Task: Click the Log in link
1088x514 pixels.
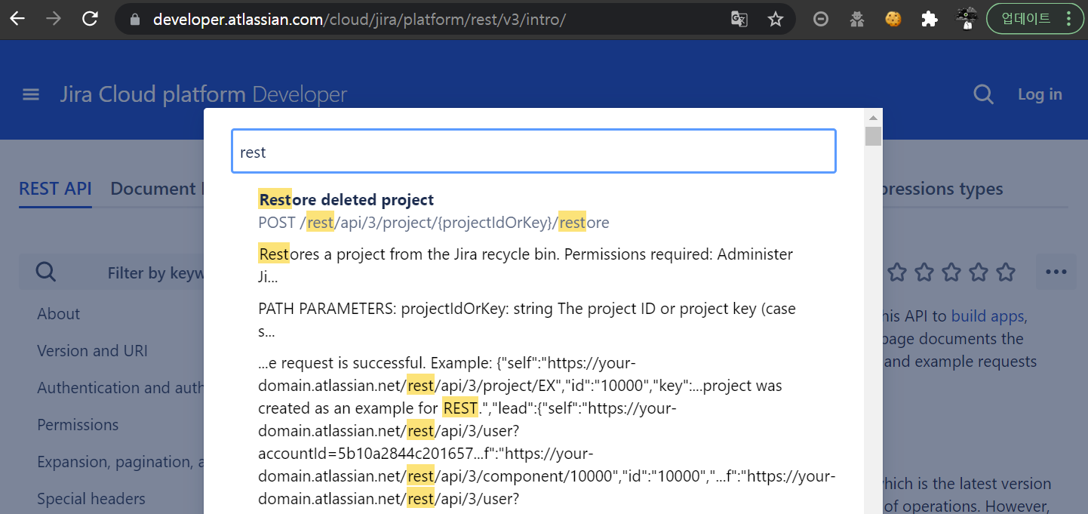Action: [x=1040, y=94]
